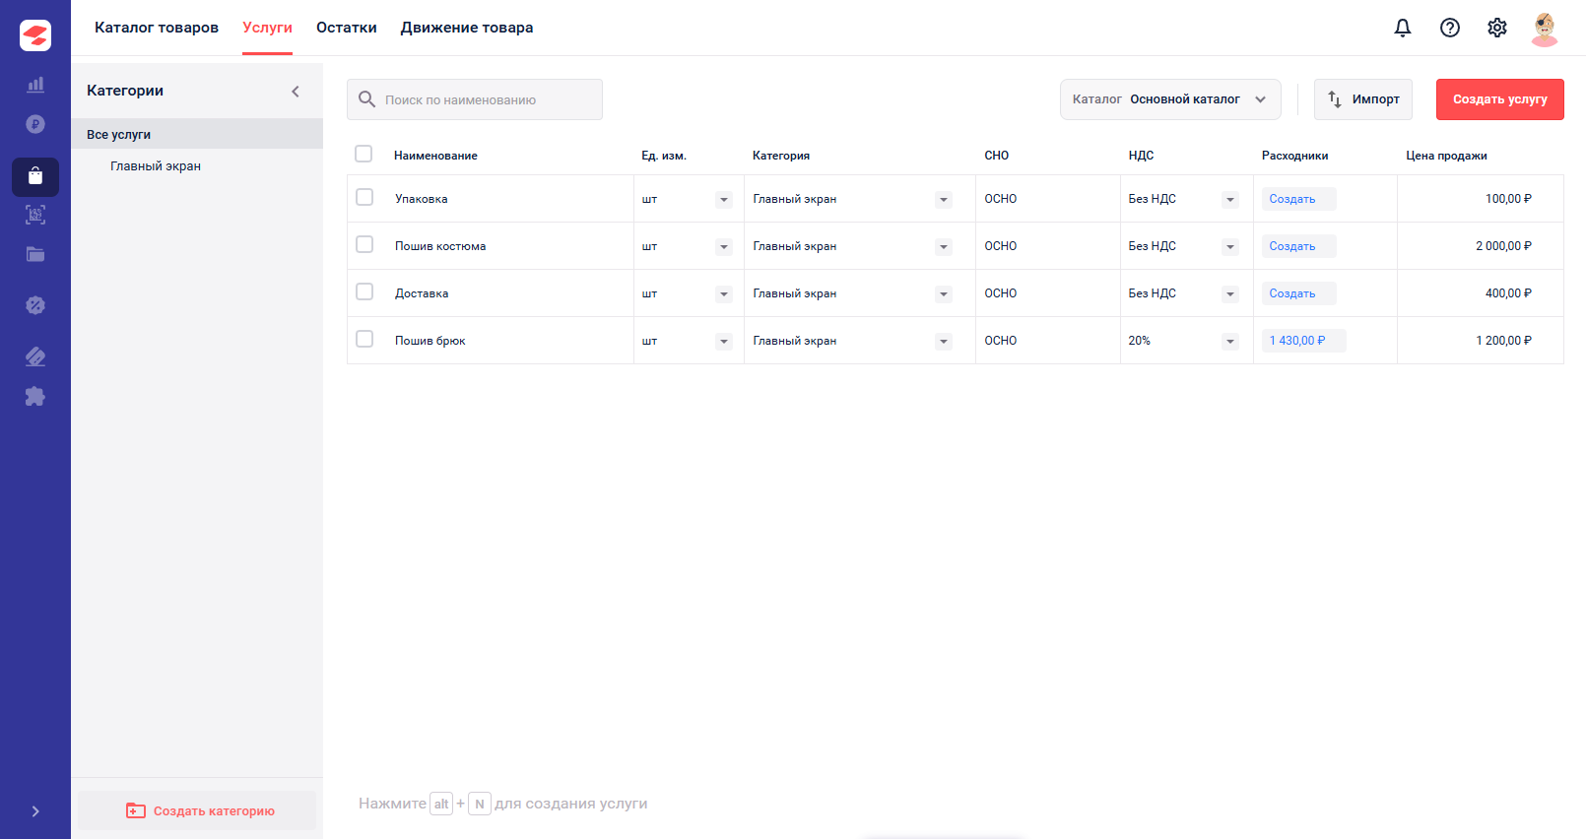Open the QR code scanner section

pos(35,215)
